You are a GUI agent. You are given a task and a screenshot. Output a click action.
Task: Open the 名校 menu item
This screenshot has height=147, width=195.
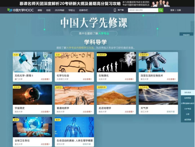(x=48, y=10)
